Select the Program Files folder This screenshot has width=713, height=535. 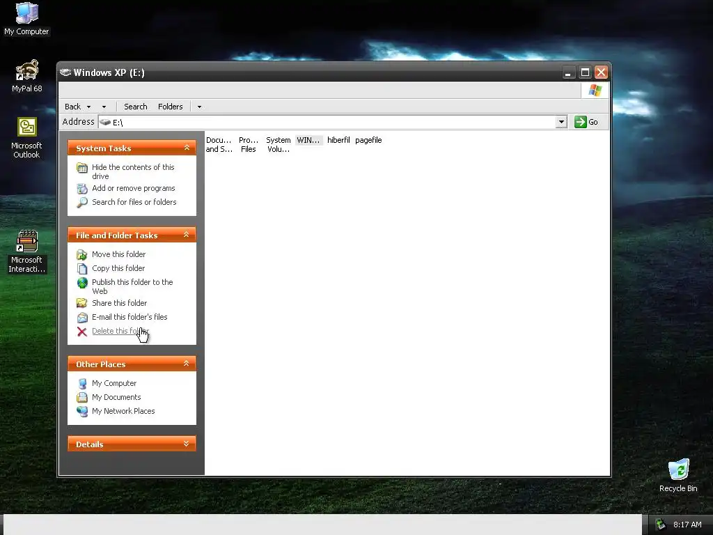point(249,145)
